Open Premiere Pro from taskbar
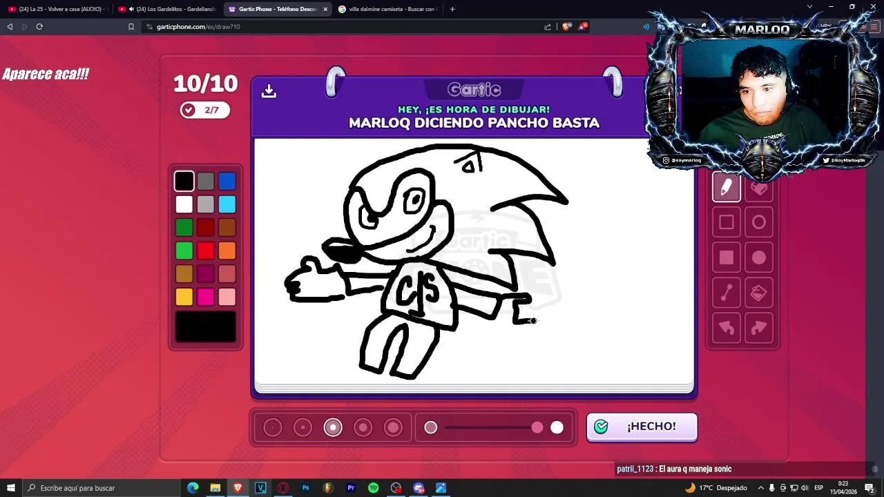 pyautogui.click(x=351, y=488)
